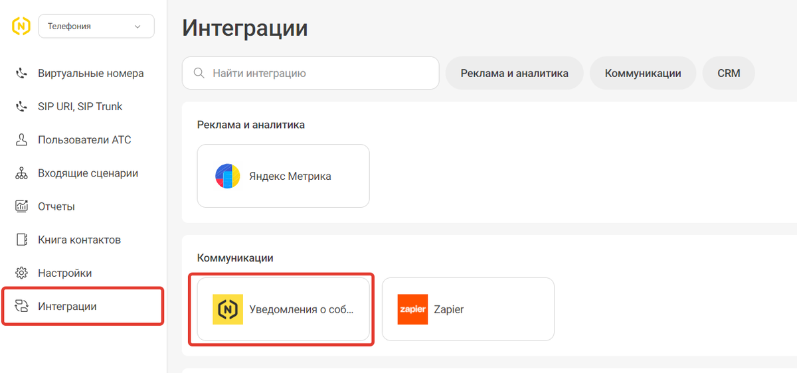
Task: Open the Отчеты page
Action: pyautogui.click(x=56, y=206)
